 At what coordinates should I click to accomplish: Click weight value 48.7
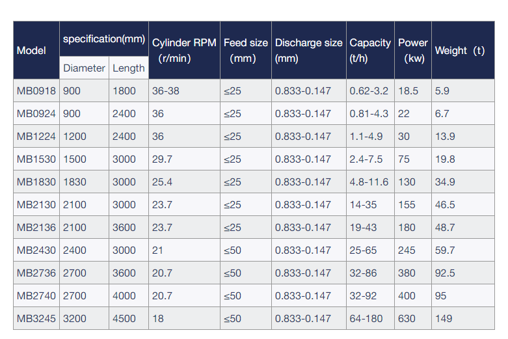pyautogui.click(x=463, y=227)
